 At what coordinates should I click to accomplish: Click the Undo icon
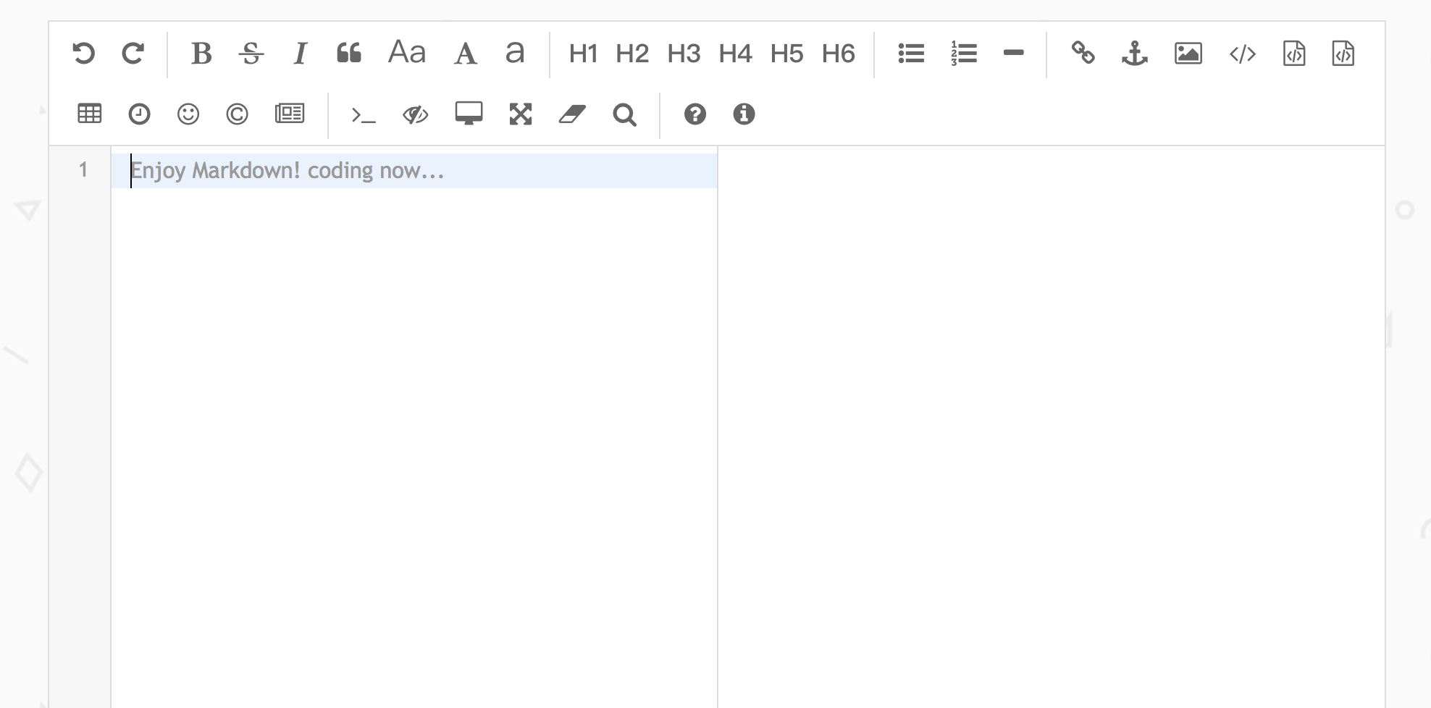point(84,54)
